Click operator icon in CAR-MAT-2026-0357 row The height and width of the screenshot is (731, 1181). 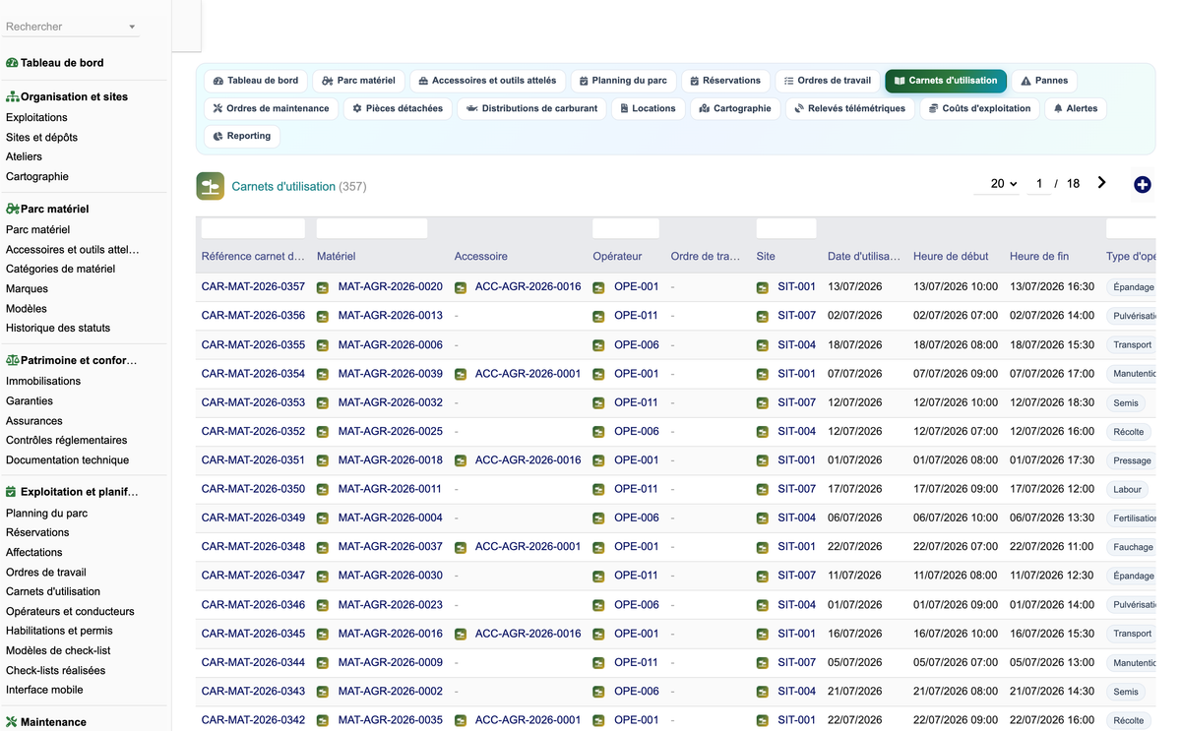pyautogui.click(x=598, y=287)
